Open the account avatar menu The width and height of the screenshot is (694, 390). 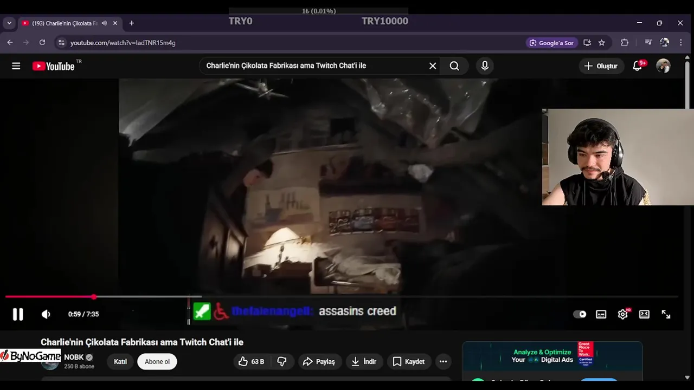click(x=663, y=66)
